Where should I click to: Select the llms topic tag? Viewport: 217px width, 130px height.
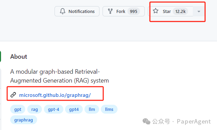click(109, 109)
